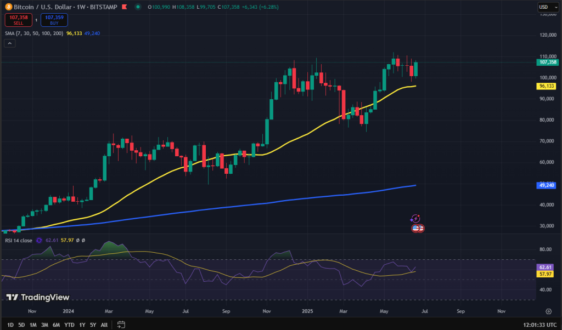The height and width of the screenshot is (330, 562).
Task: Open the USD currency dropdown
Action: click(x=548, y=7)
